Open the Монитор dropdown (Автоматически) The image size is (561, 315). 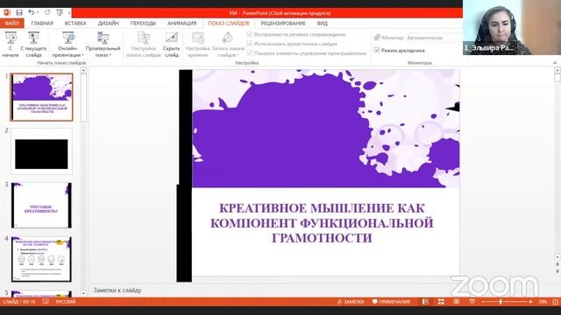click(434, 38)
